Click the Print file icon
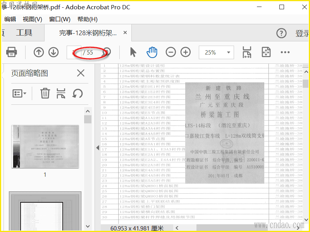This screenshot has width=310, height=232. tap(12, 52)
